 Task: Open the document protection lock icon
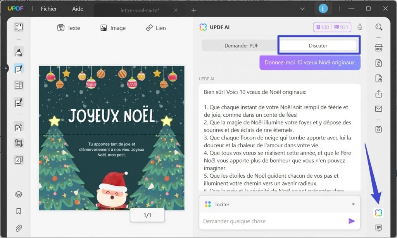pos(379,78)
